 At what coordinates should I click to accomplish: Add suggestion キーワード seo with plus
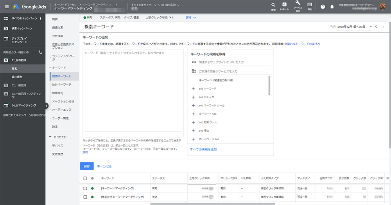click(x=193, y=114)
